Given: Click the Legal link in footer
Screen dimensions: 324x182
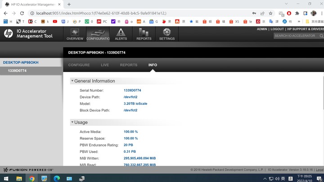Looking at the screenshot, I should pos(319,170).
